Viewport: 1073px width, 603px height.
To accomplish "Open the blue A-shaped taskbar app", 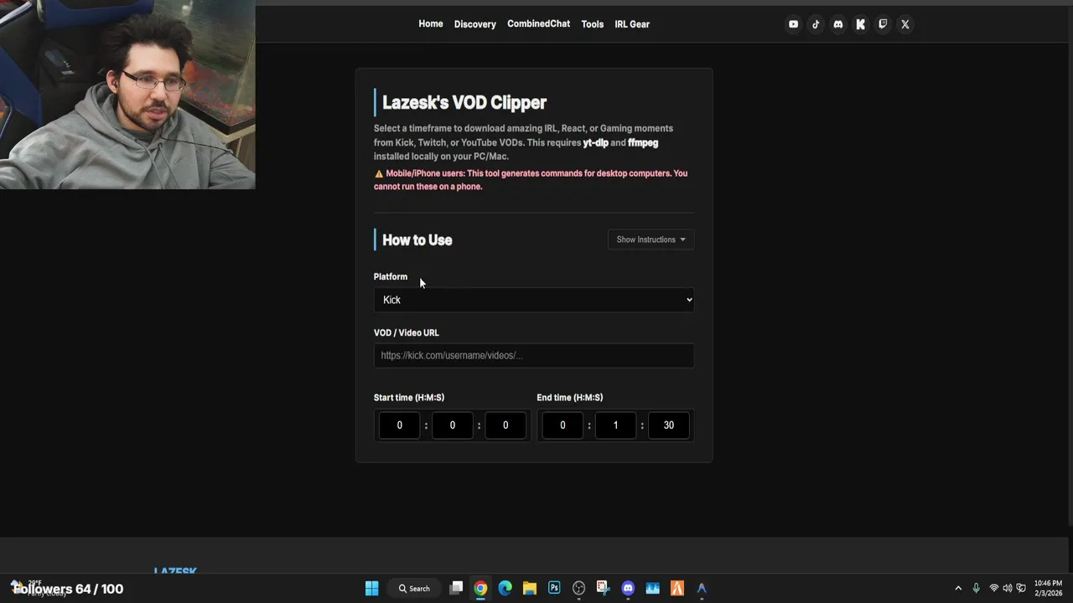I will click(x=702, y=588).
